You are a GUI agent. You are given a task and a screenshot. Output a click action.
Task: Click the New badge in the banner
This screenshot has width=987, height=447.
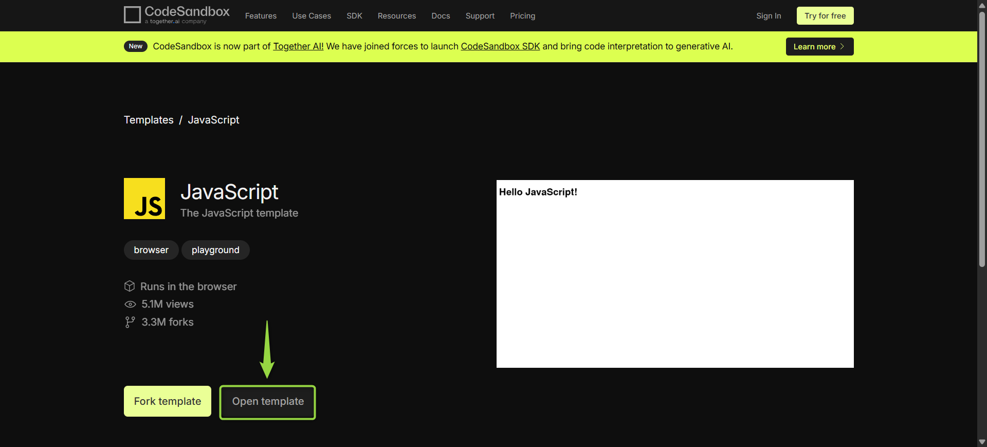point(136,46)
